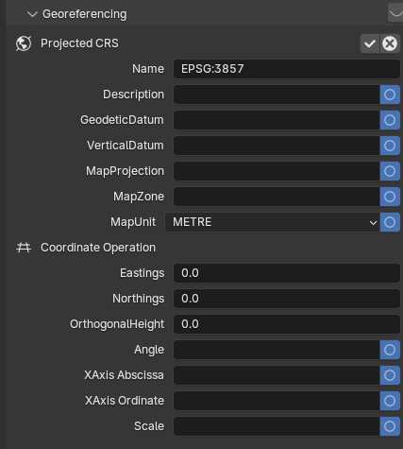Cancel georeferencing edits with X icon
This screenshot has height=449, width=403.
coord(390,43)
